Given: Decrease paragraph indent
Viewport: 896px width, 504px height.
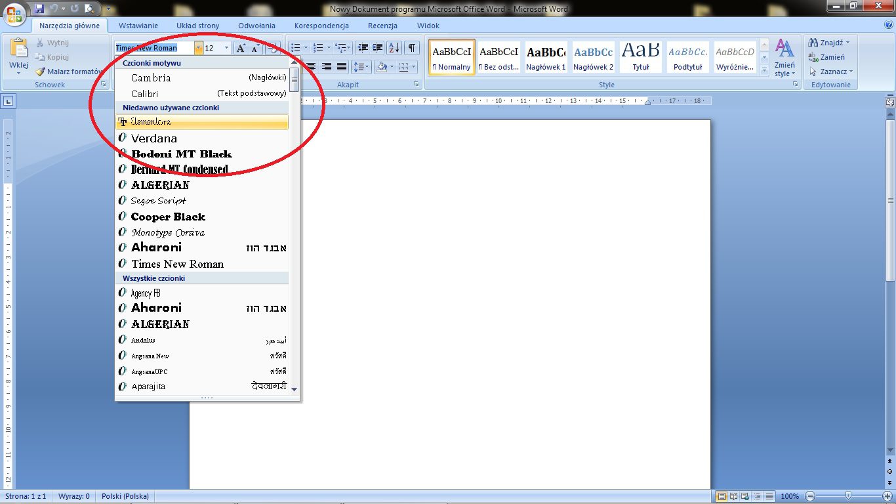Looking at the screenshot, I should (363, 48).
